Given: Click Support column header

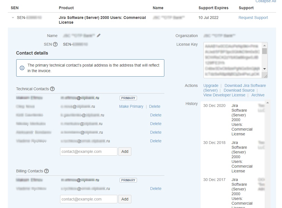Looking at the screenshot, I should [246, 8].
